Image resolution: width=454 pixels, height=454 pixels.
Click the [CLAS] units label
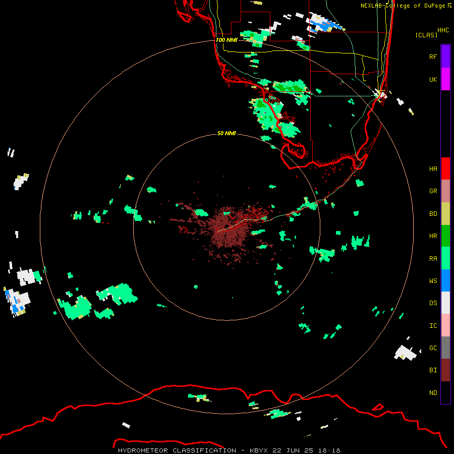[426, 35]
